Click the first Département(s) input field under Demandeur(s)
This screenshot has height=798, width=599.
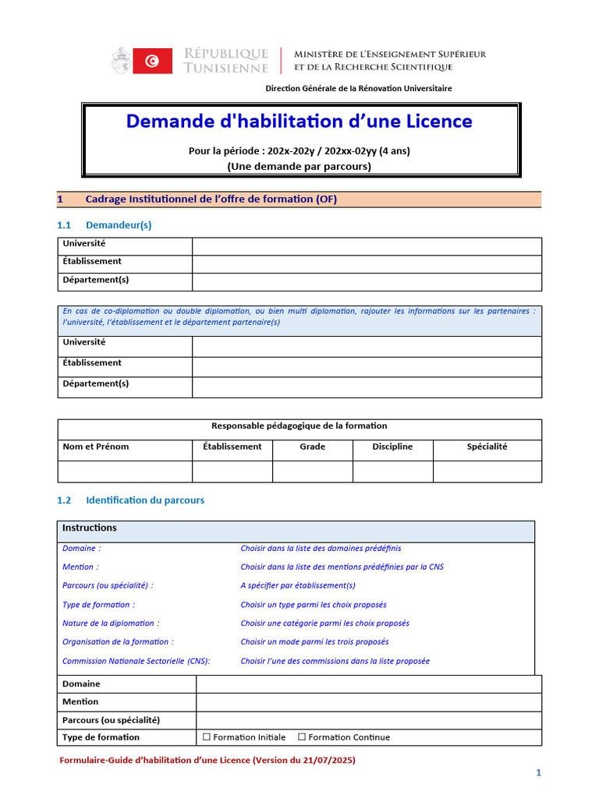pos(367,282)
